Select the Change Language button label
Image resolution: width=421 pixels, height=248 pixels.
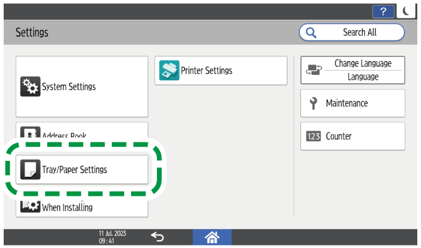[x=363, y=64]
